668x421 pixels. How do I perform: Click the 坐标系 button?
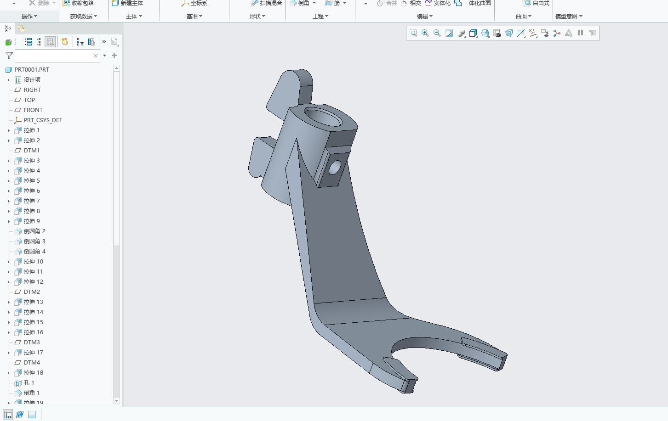point(194,3)
